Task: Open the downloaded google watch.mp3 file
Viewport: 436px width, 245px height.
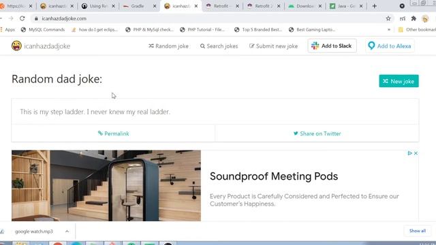Action: [x=33, y=231]
